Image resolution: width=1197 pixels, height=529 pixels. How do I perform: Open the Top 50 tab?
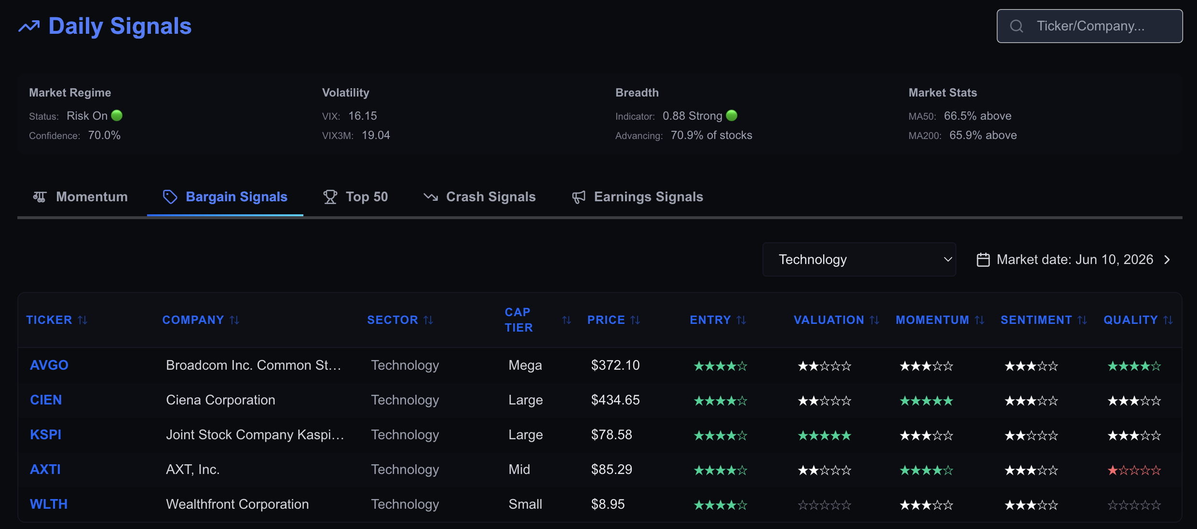[355, 197]
